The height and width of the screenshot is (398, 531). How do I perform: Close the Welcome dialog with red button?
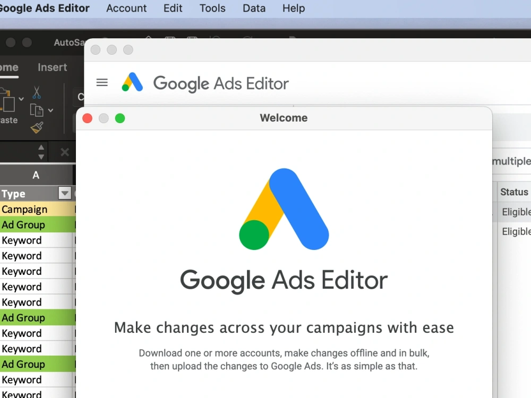(x=88, y=118)
